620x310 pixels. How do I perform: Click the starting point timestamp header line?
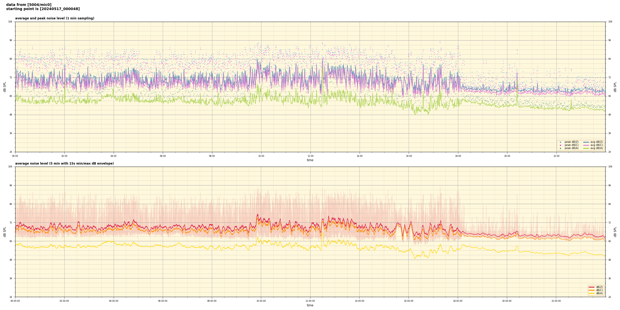43,9
